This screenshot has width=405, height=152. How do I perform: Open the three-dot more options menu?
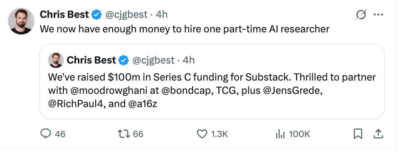pos(378,15)
